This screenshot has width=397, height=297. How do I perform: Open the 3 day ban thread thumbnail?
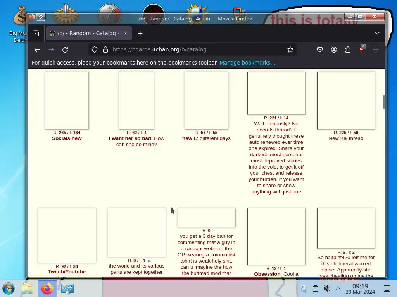pyautogui.click(x=206, y=218)
